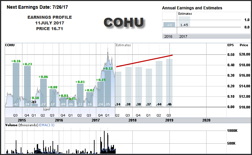Click the 2015 year marker on the timeline
252x155 pixels.
tap(22, 120)
